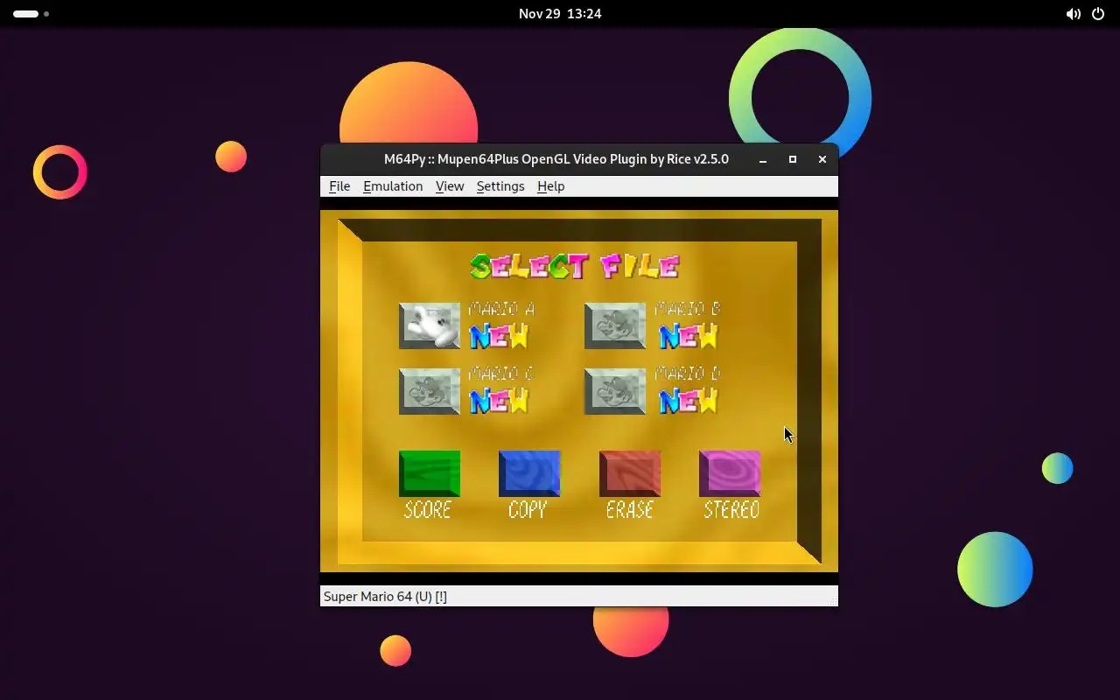Open the Emulation menu

[393, 186]
